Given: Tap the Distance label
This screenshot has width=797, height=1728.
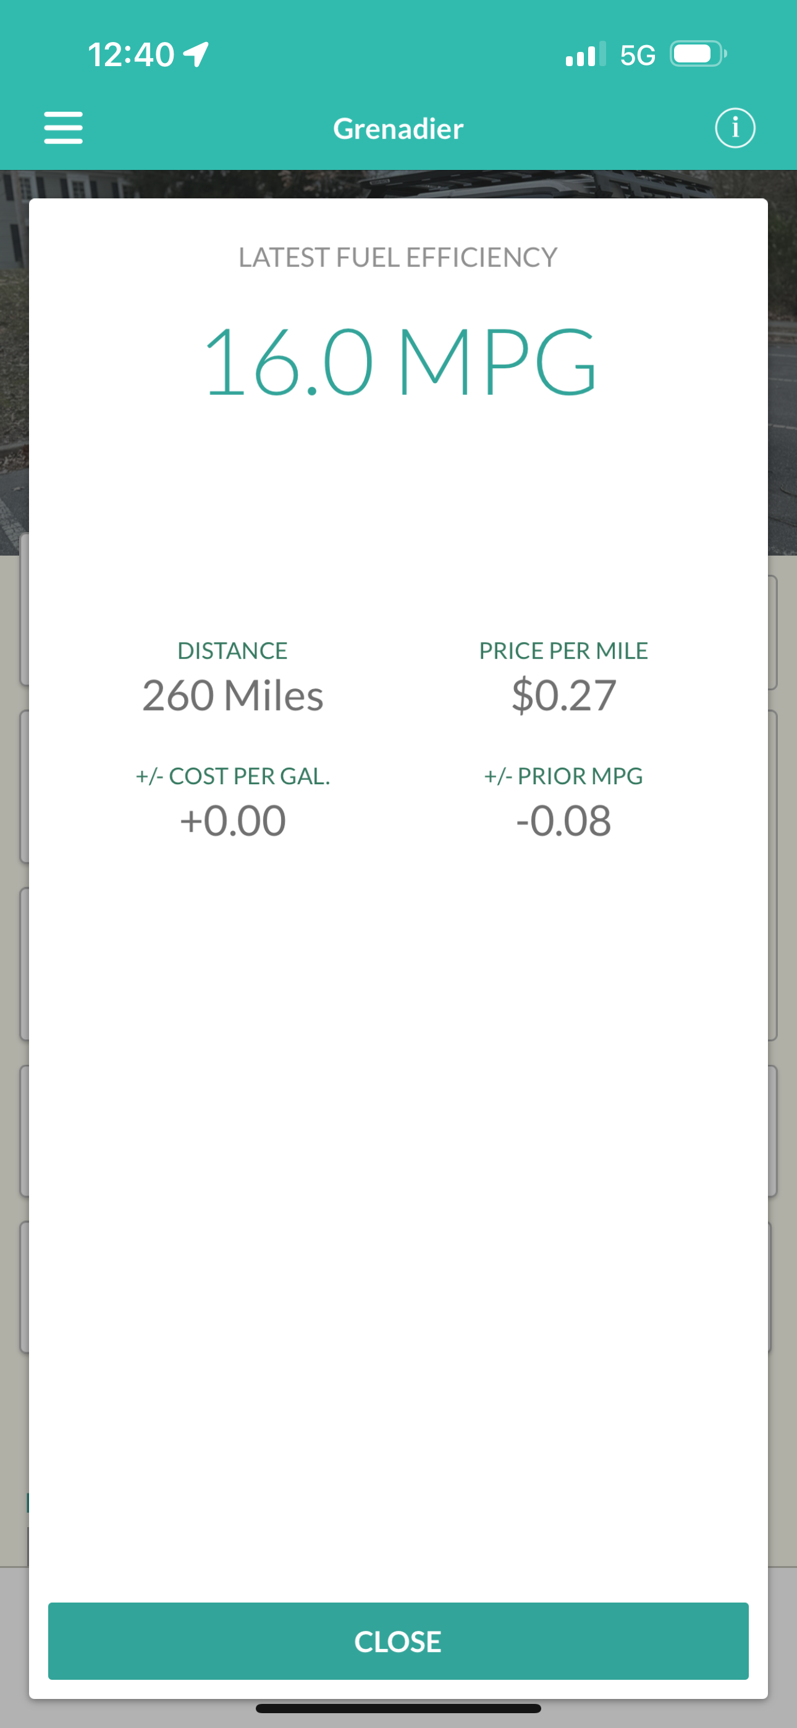Looking at the screenshot, I should [232, 651].
